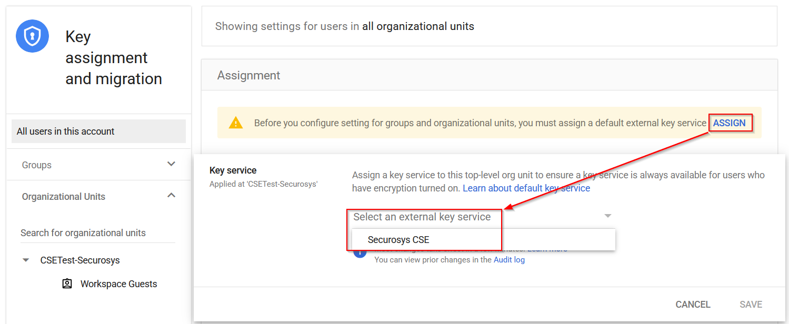Click the Key service heading
The height and width of the screenshot is (324, 789).
(233, 170)
